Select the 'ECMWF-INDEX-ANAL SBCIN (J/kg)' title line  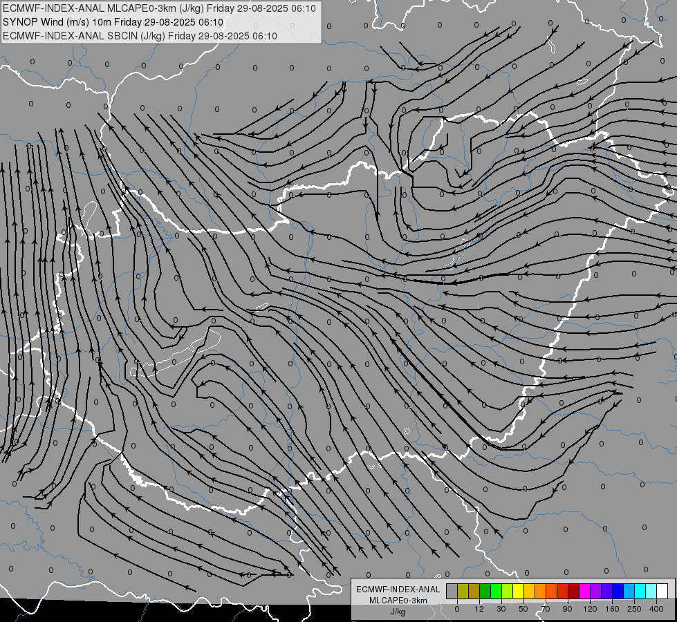click(140, 36)
